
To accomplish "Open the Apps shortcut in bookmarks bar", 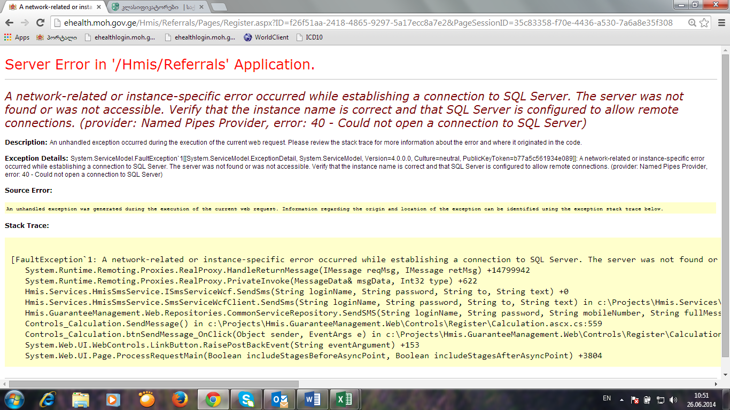I will click(17, 37).
